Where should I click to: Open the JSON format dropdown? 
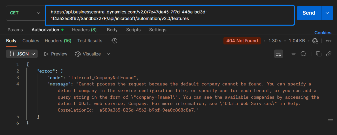[x=22, y=54]
